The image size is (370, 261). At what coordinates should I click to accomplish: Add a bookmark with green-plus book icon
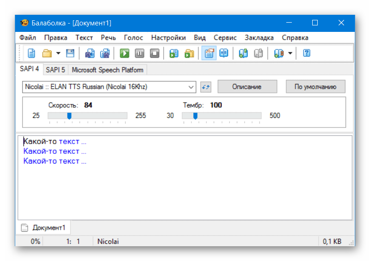pyautogui.click(x=243, y=53)
